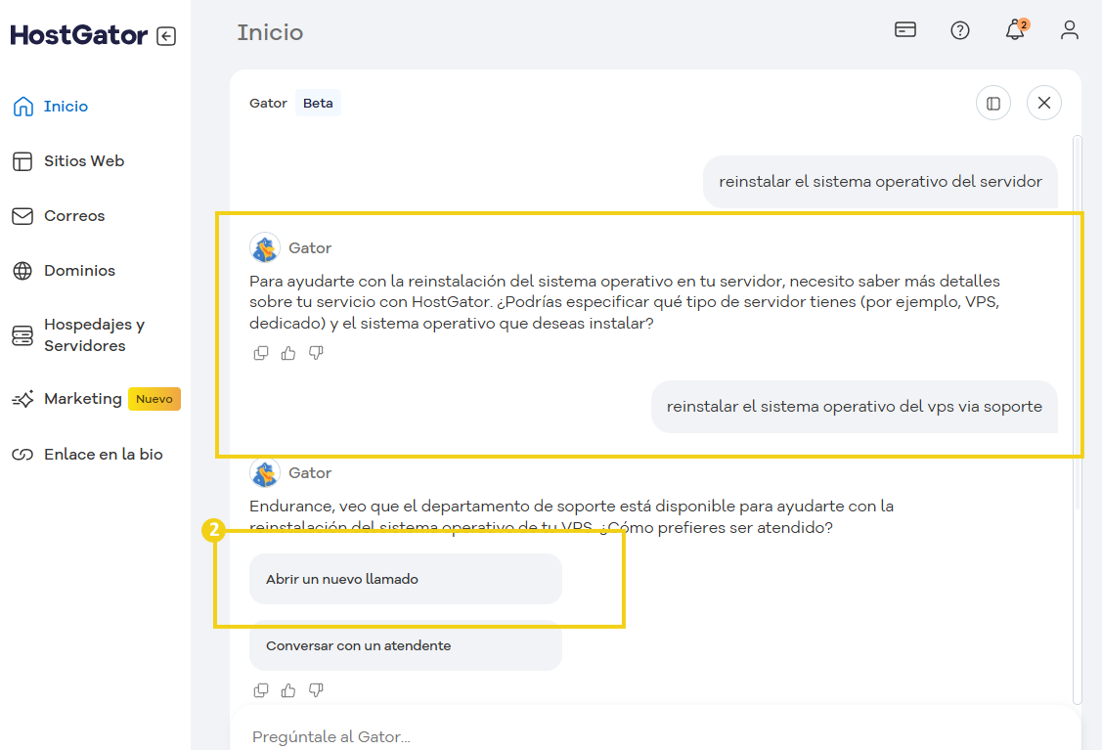Thumbs down the second Gator response
The height and width of the screenshot is (750, 1102).
[316, 690]
